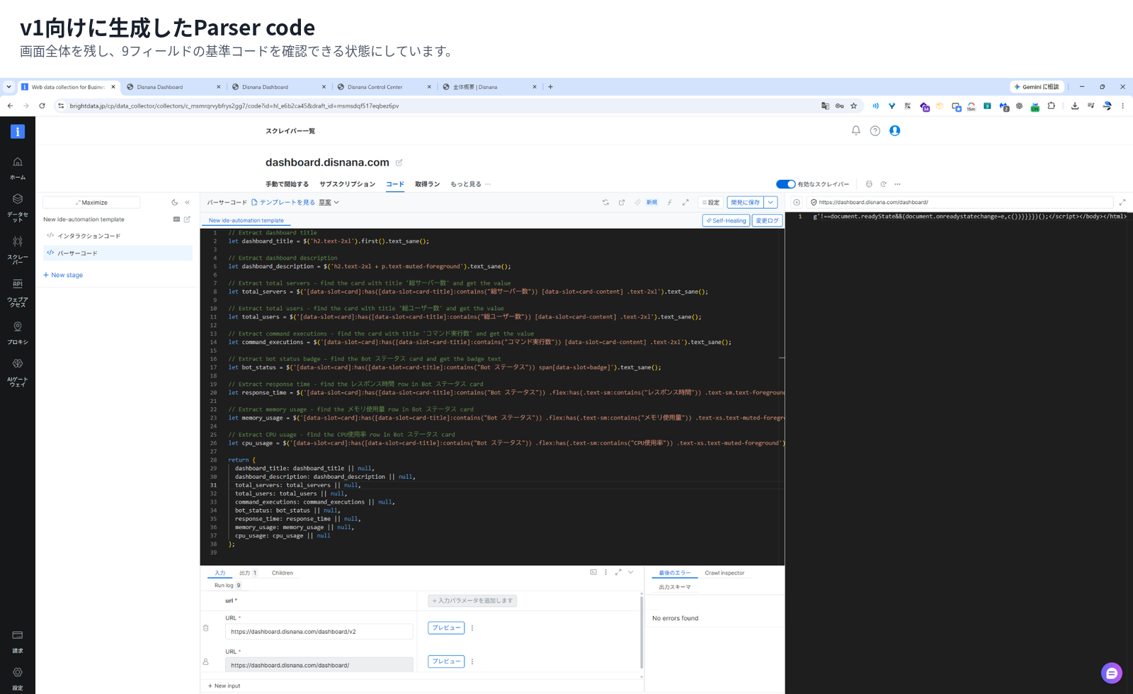Toggle dark mode moon icon
1133x694 pixels.
175,202
